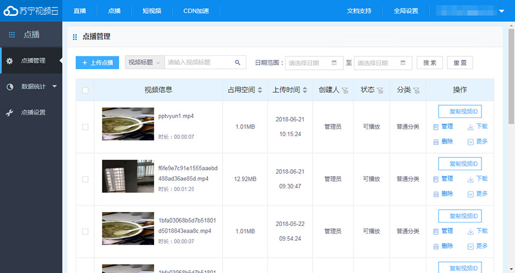Click the 12.92MB size cell
Screen dimensions: 515x273
point(245,179)
